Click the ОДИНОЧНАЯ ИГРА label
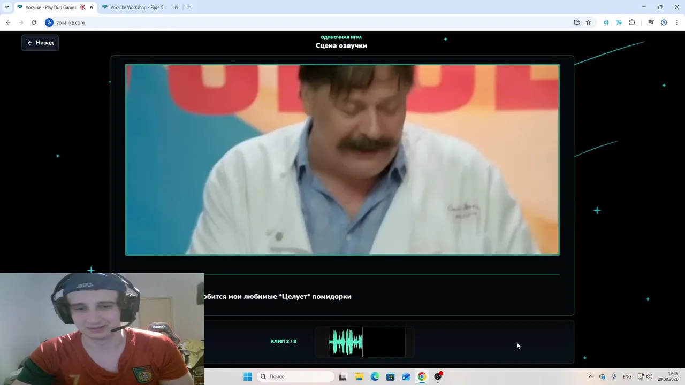Image resolution: width=685 pixels, height=385 pixels. 341,37
